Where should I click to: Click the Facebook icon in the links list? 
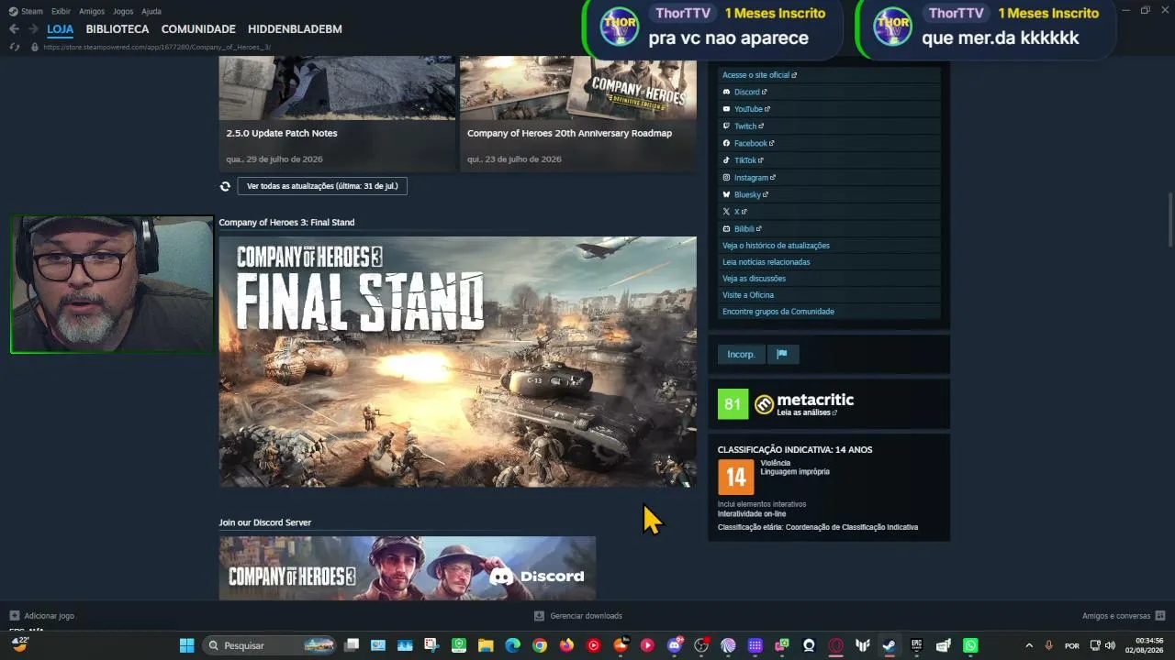tap(726, 143)
